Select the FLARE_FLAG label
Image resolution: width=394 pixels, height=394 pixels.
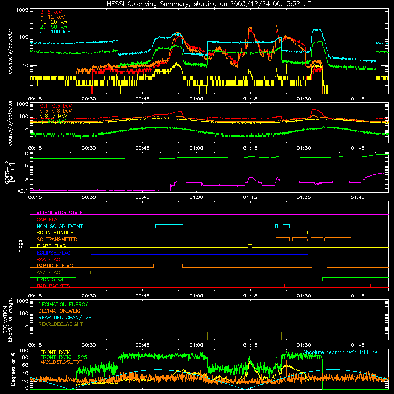pyautogui.click(x=51, y=246)
